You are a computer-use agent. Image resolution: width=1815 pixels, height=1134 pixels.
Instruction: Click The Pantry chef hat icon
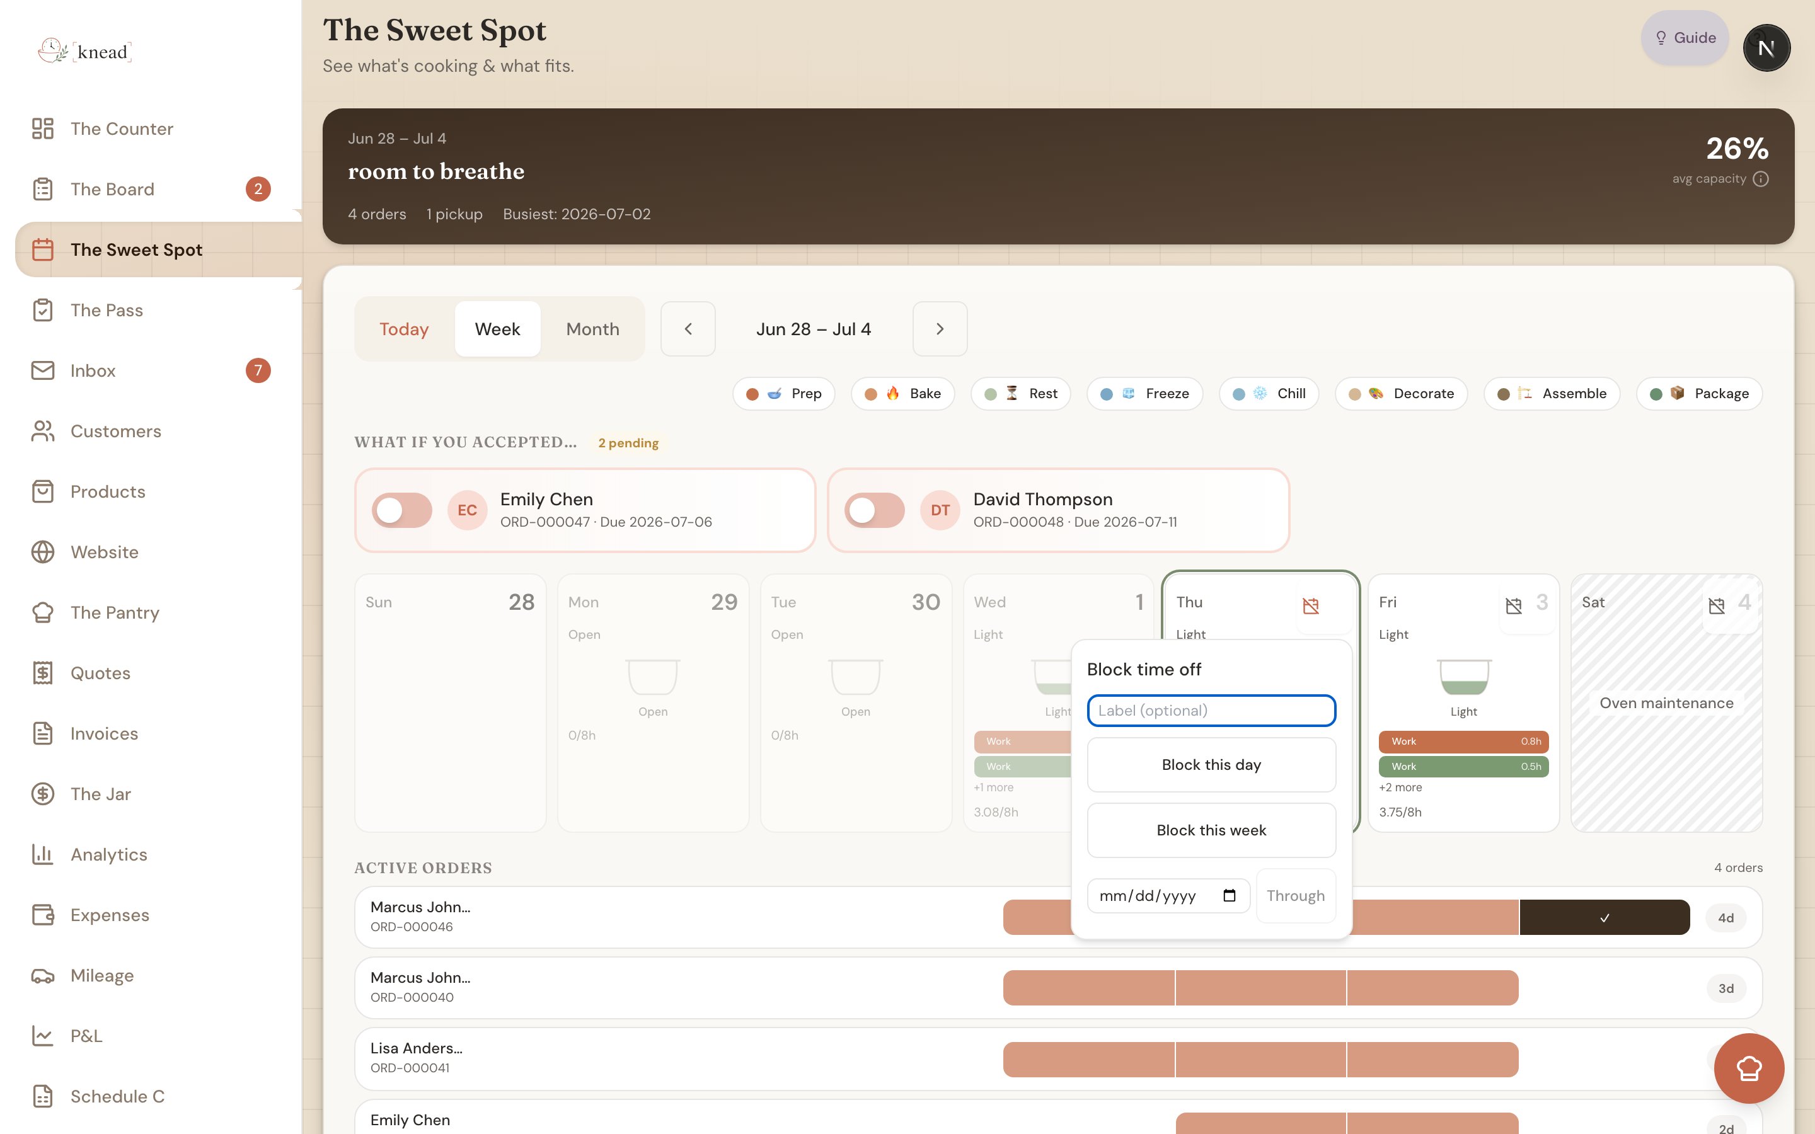(43, 613)
